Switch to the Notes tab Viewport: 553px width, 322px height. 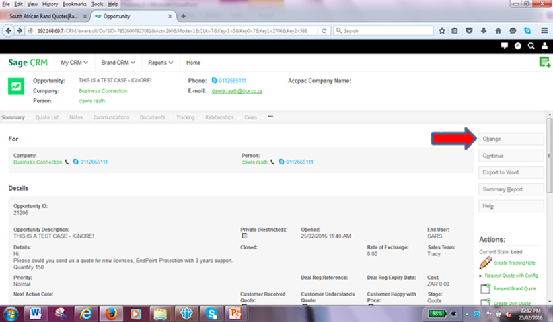(x=76, y=117)
